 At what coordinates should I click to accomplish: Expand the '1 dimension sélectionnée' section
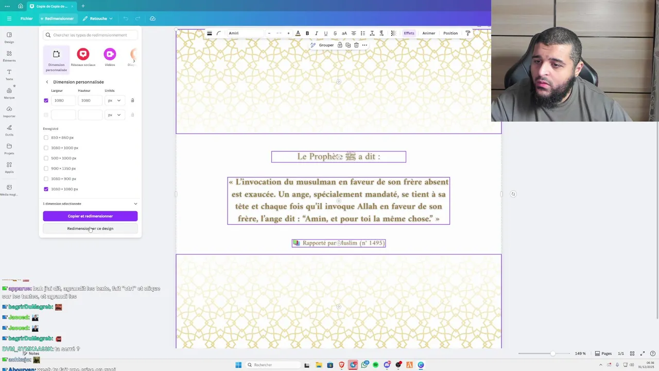(90, 204)
